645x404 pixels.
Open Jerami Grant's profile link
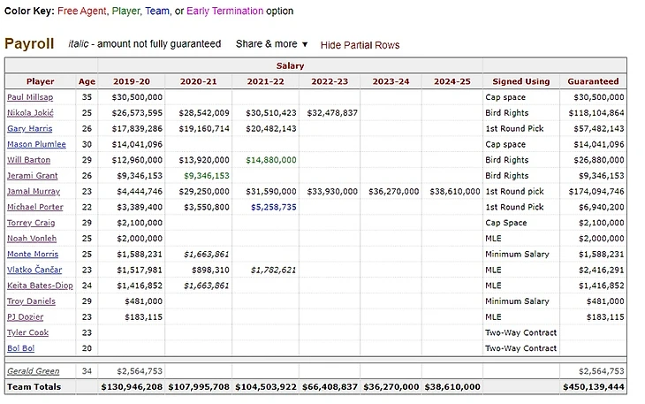[31, 176]
